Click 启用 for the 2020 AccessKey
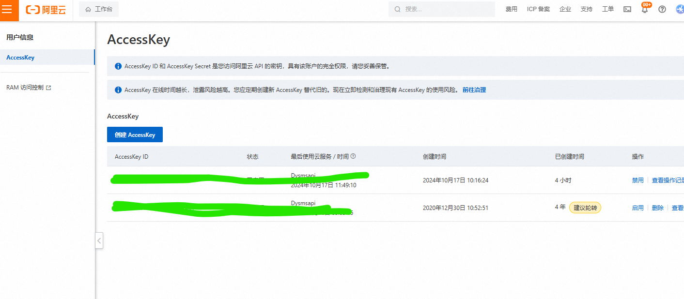 click(637, 208)
